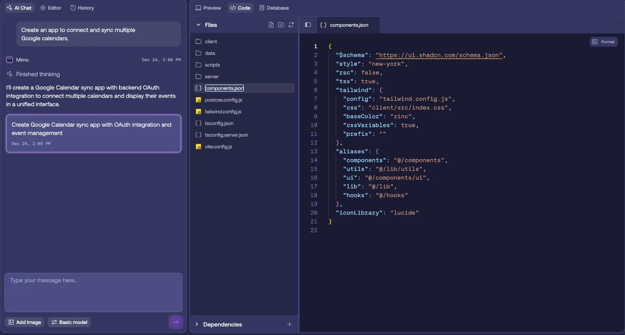Click line number 13 in the gutter
The height and width of the screenshot is (335, 625).
pos(314,152)
